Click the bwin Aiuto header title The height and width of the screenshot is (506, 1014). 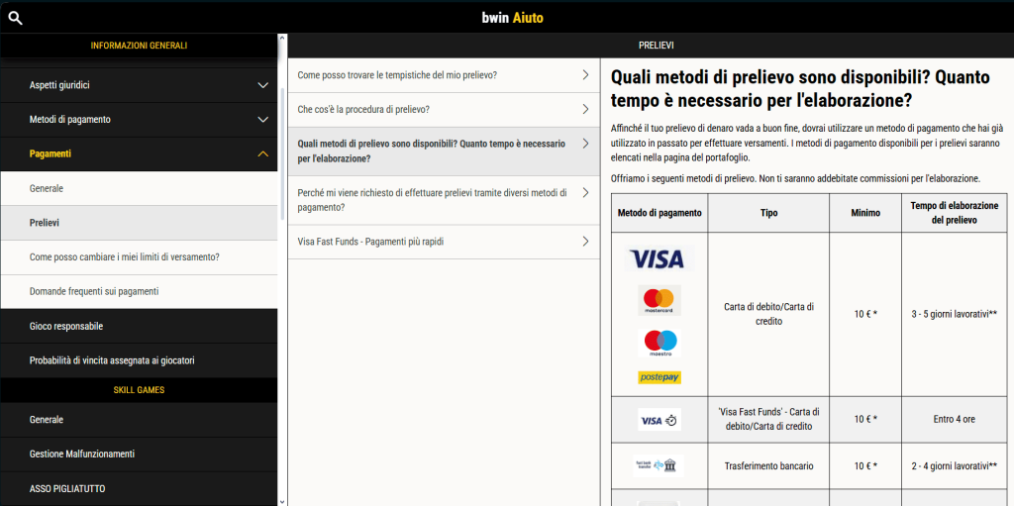pos(513,18)
